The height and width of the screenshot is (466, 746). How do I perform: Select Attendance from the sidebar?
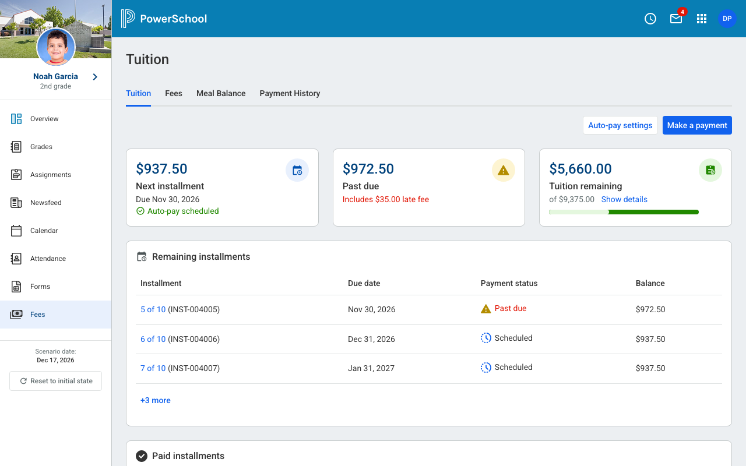(x=47, y=258)
